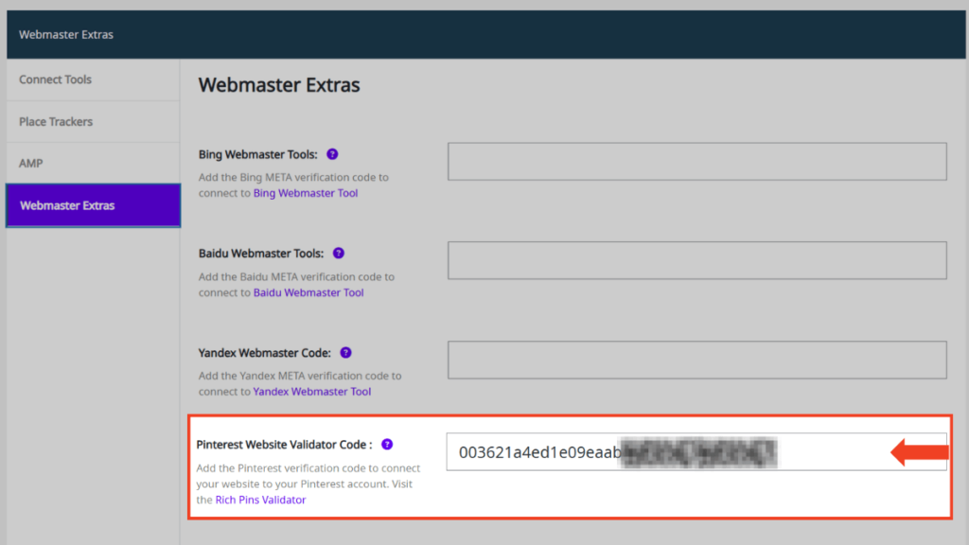
Task: Click the Yandex Webmaster Code label
Action: pos(265,353)
